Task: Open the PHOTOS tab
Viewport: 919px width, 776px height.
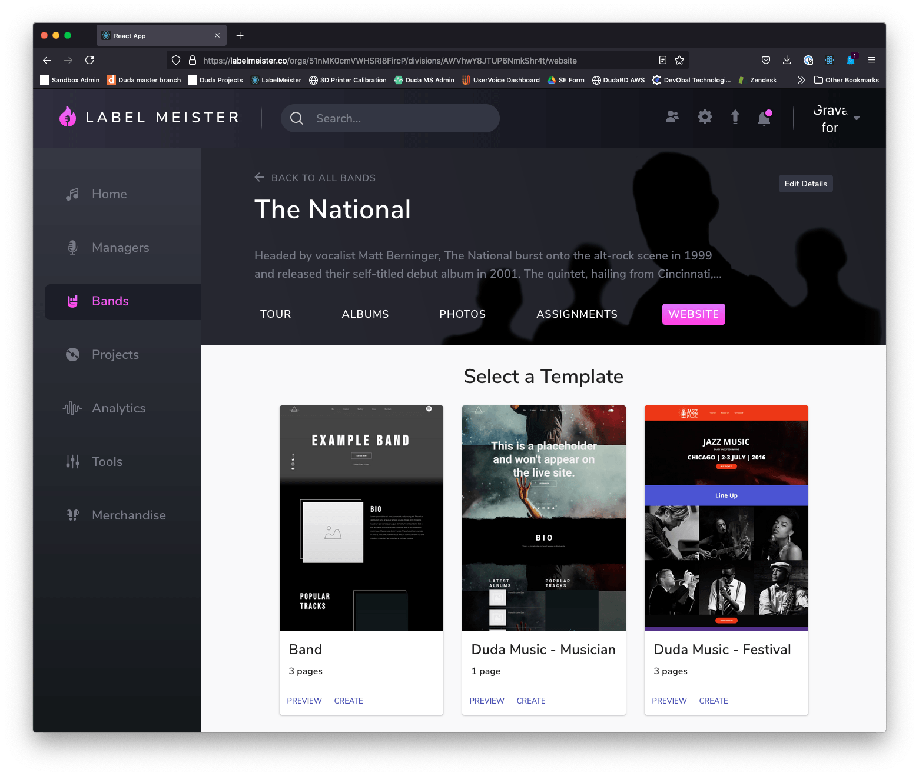Action: click(x=463, y=314)
